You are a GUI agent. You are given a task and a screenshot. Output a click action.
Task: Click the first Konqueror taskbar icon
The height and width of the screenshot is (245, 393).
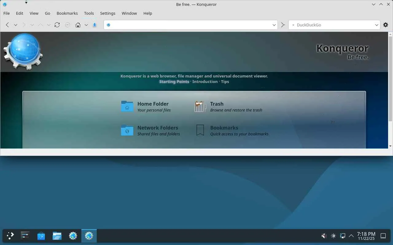click(73, 236)
